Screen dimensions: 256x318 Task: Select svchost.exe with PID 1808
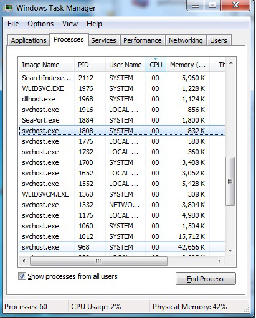[x=122, y=131]
